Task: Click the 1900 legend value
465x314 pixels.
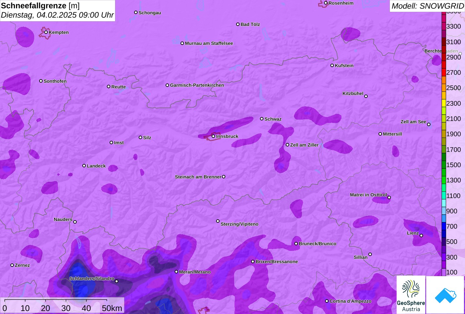Action: 454,134
